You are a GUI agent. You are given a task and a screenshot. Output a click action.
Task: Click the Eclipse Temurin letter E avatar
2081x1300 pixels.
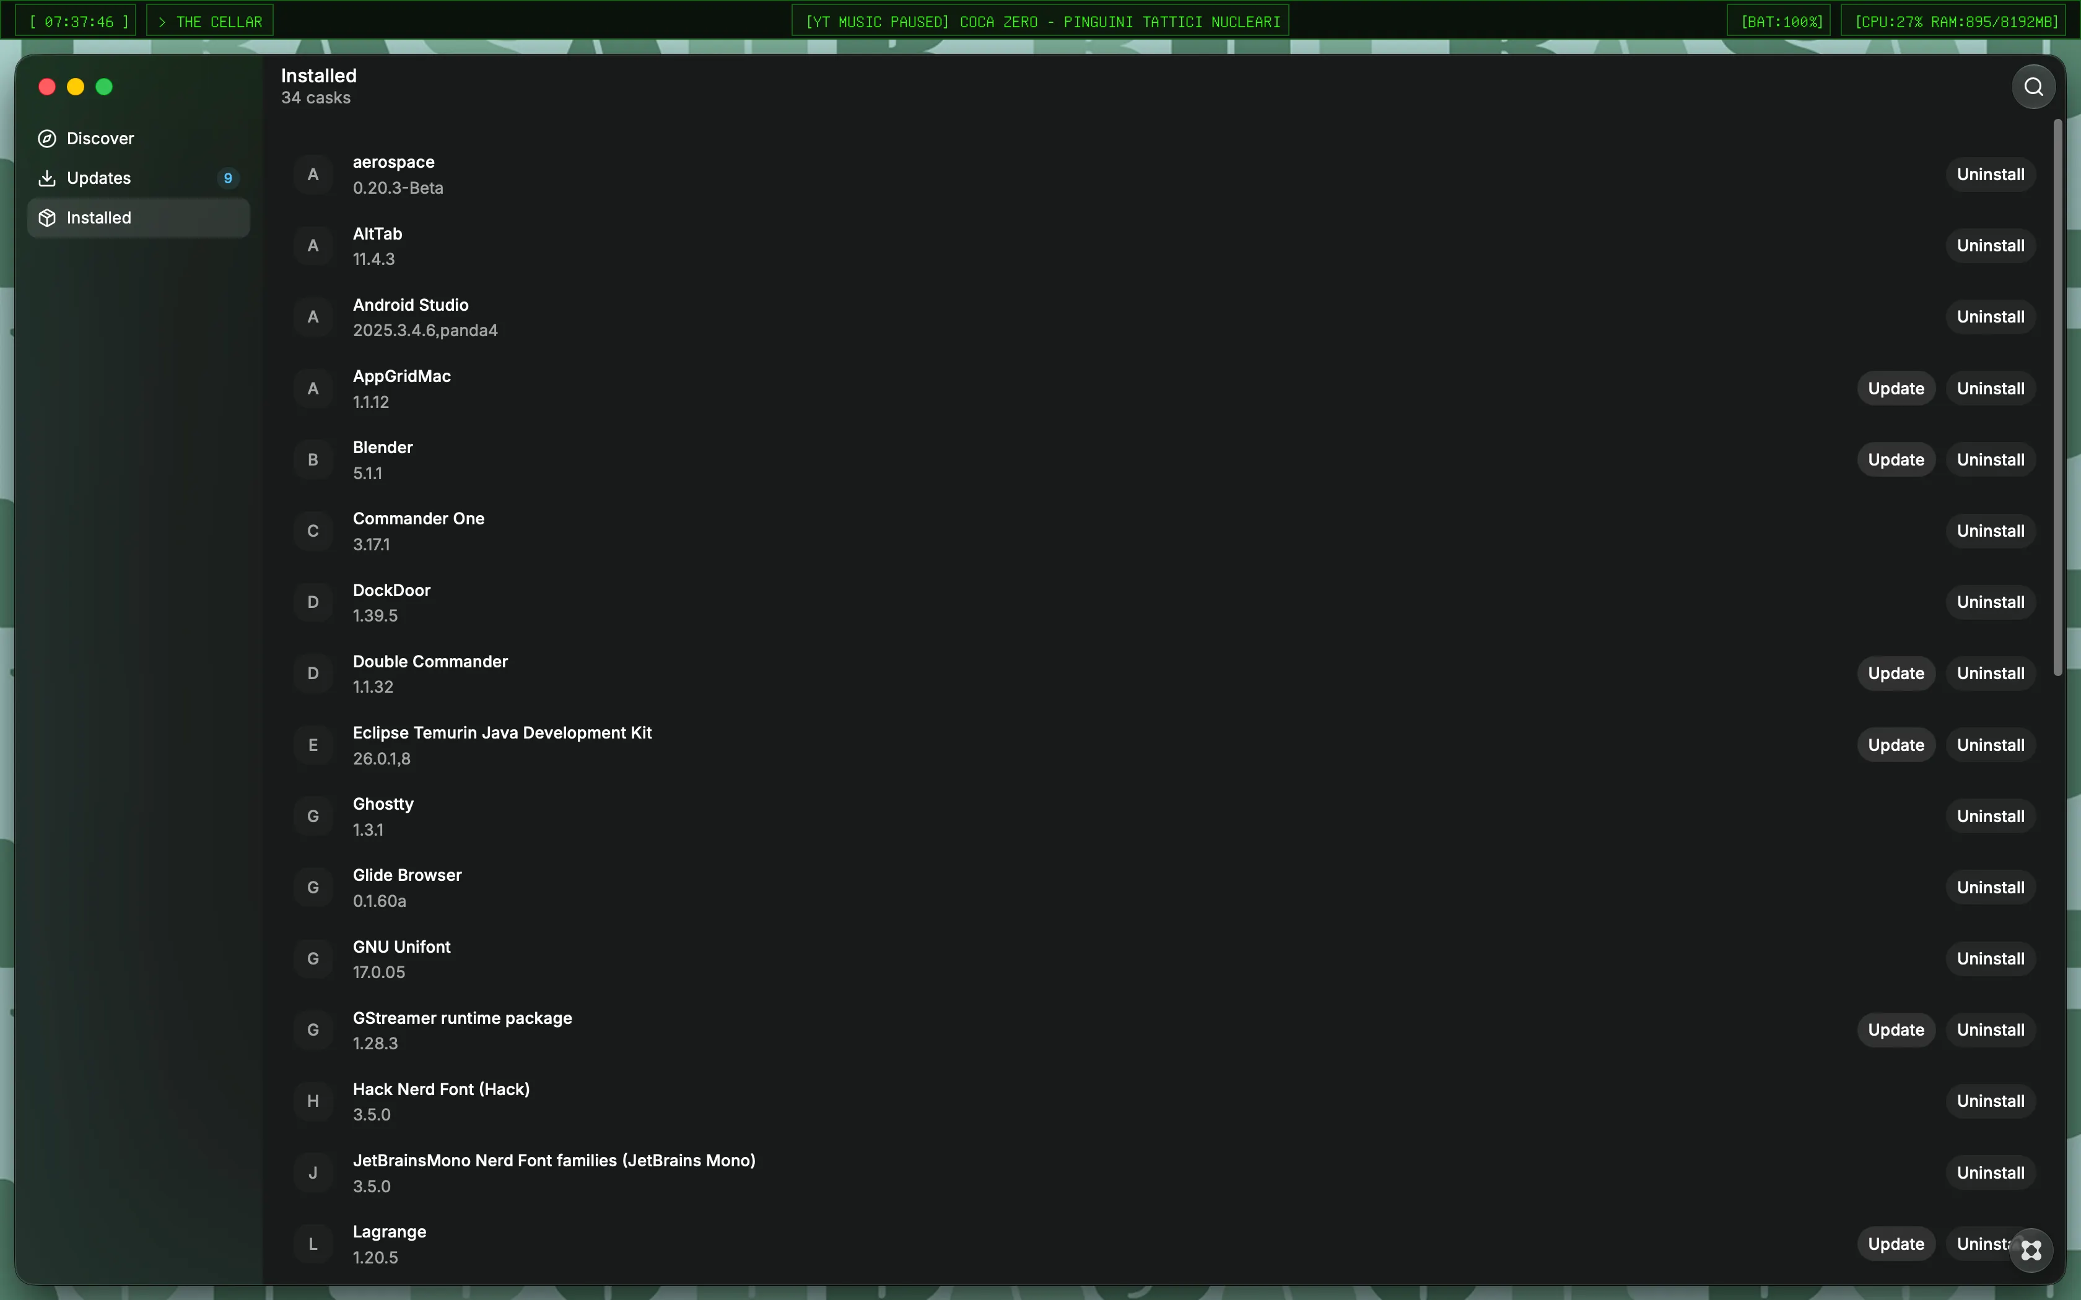(313, 745)
